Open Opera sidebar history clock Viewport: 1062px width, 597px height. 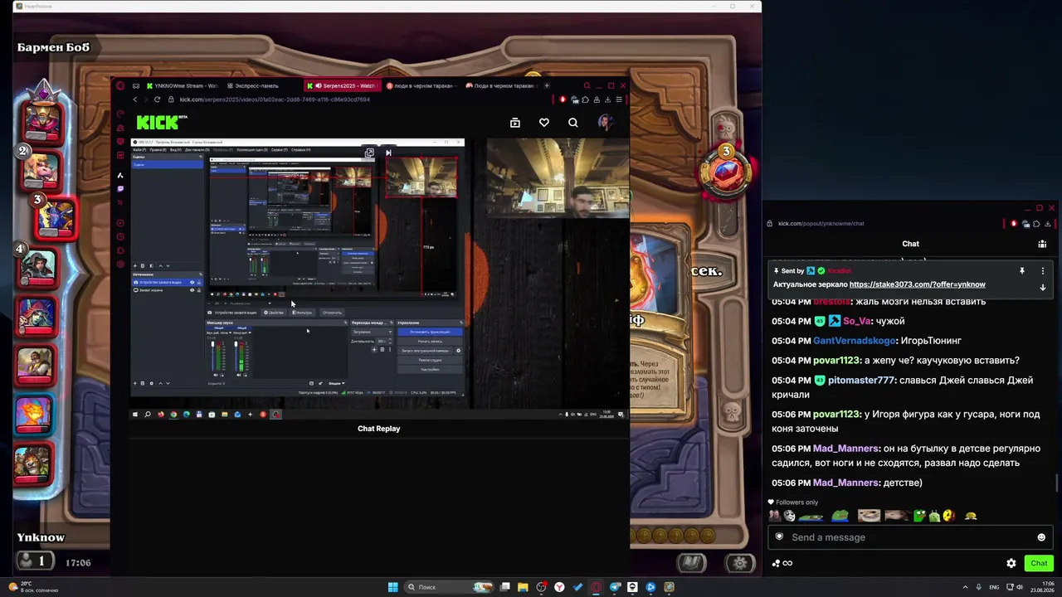coord(120,236)
